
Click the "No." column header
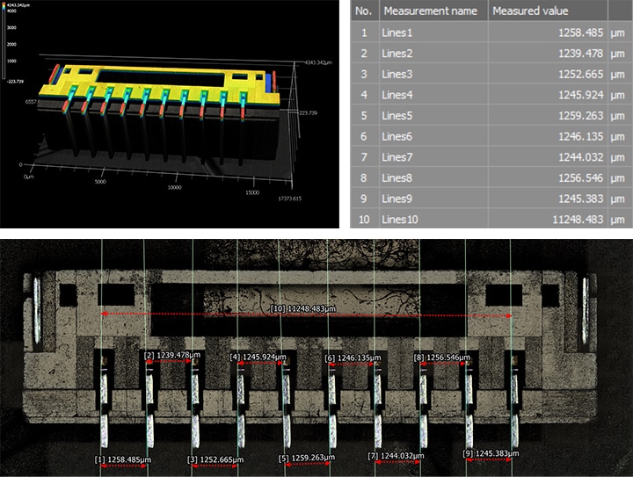pos(365,11)
